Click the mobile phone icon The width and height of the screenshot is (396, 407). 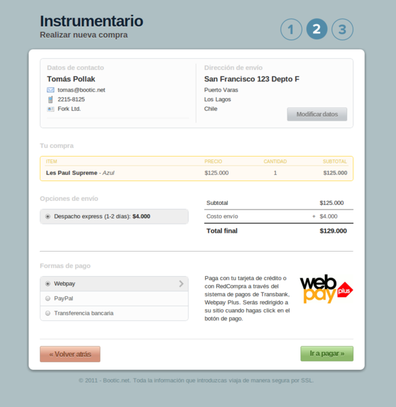50,100
